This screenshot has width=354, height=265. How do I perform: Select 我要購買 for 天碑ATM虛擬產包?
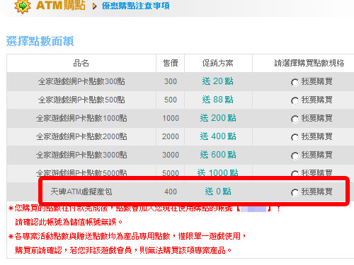pos(295,193)
